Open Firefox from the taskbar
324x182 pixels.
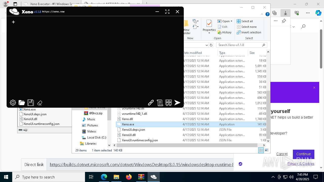(x=129, y=177)
